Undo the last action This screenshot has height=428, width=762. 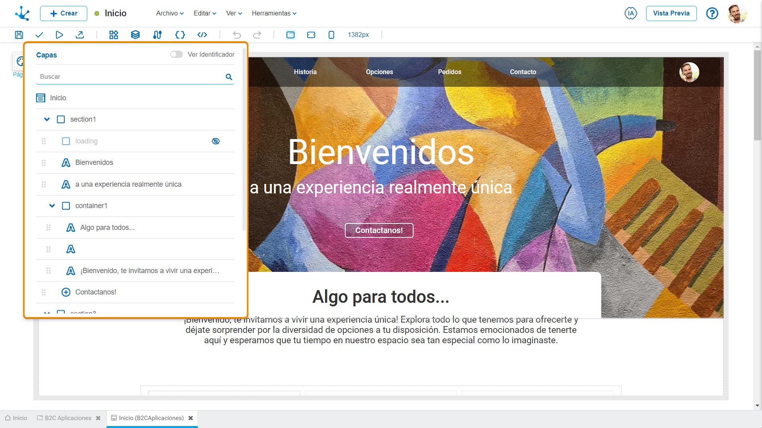point(237,35)
